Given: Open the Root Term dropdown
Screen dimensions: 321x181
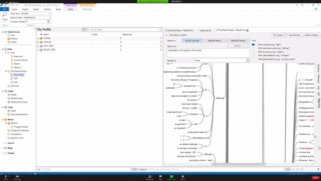Looking at the screenshot, I should click(50, 14).
